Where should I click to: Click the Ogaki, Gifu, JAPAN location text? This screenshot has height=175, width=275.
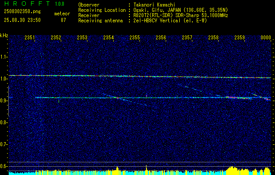[181, 10]
